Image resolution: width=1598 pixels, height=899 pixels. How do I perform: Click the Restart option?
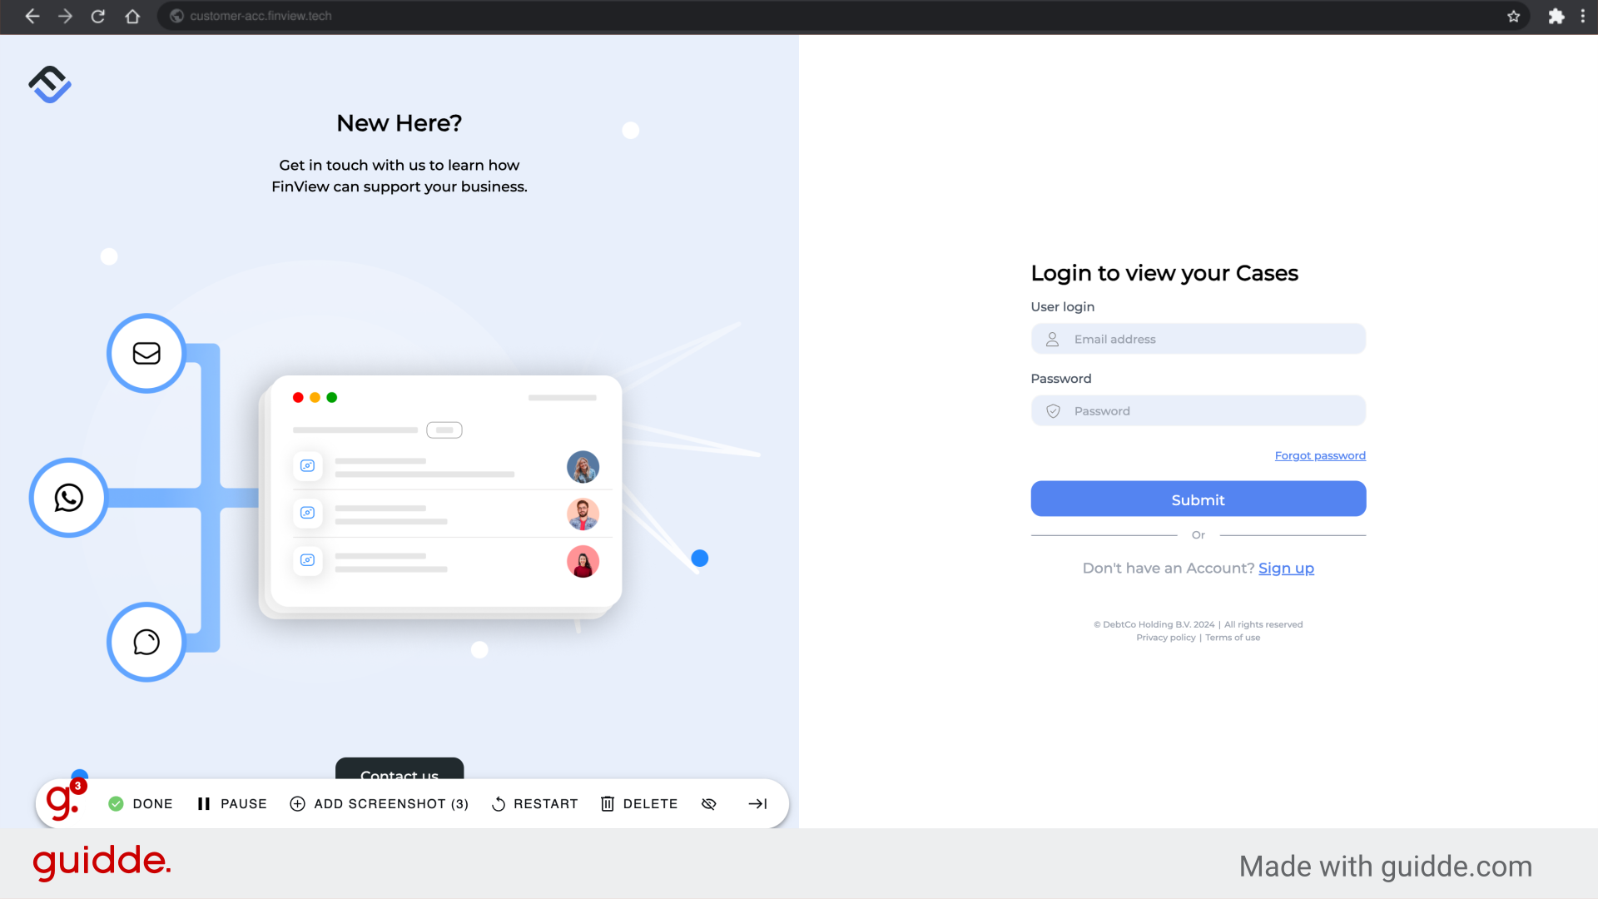[534, 803]
